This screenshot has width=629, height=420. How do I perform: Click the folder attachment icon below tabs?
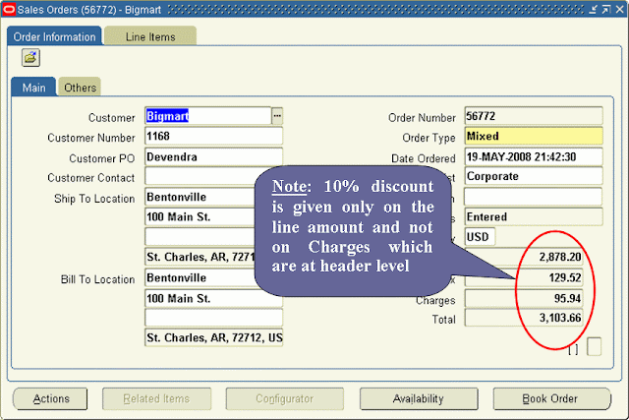pyautogui.click(x=30, y=58)
